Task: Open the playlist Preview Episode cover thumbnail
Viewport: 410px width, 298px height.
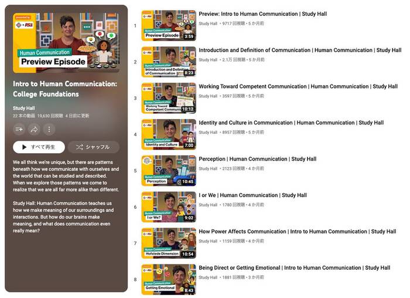Action: (66, 43)
